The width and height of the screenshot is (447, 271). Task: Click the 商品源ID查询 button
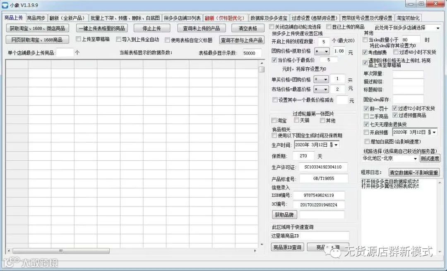click(x=287, y=247)
